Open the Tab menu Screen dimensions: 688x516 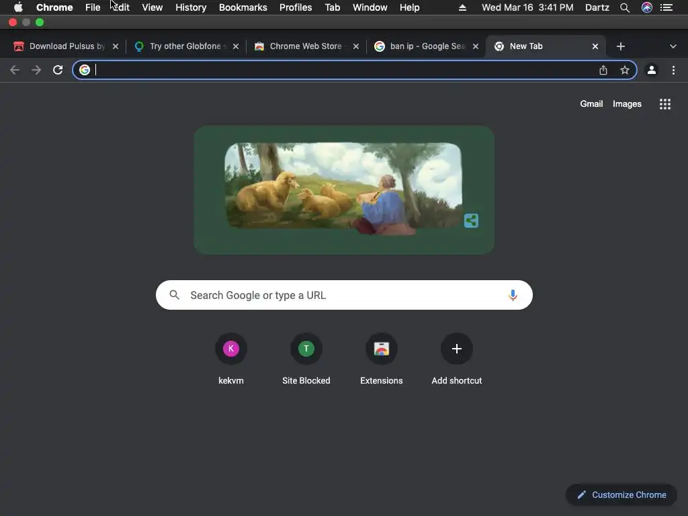(x=332, y=7)
